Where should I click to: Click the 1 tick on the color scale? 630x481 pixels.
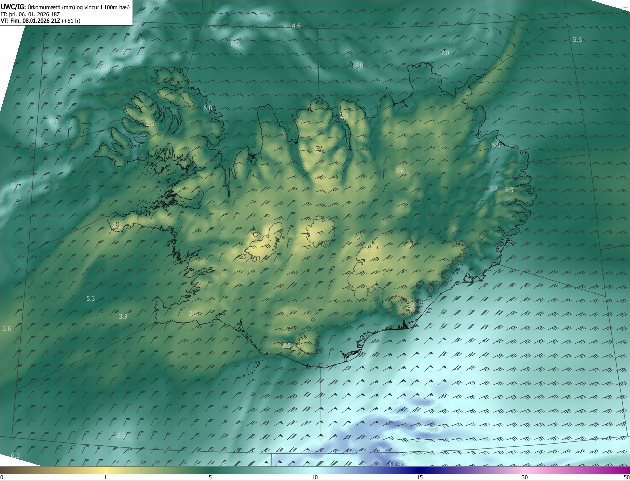coord(105,477)
